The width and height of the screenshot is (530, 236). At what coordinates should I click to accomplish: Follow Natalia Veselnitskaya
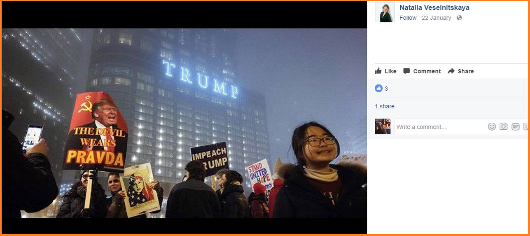408,18
